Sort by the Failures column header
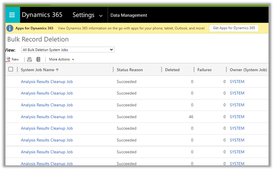 click(x=204, y=70)
